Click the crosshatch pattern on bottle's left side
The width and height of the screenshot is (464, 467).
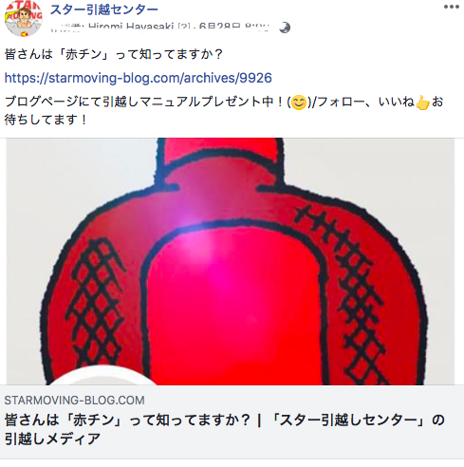click(x=95, y=304)
